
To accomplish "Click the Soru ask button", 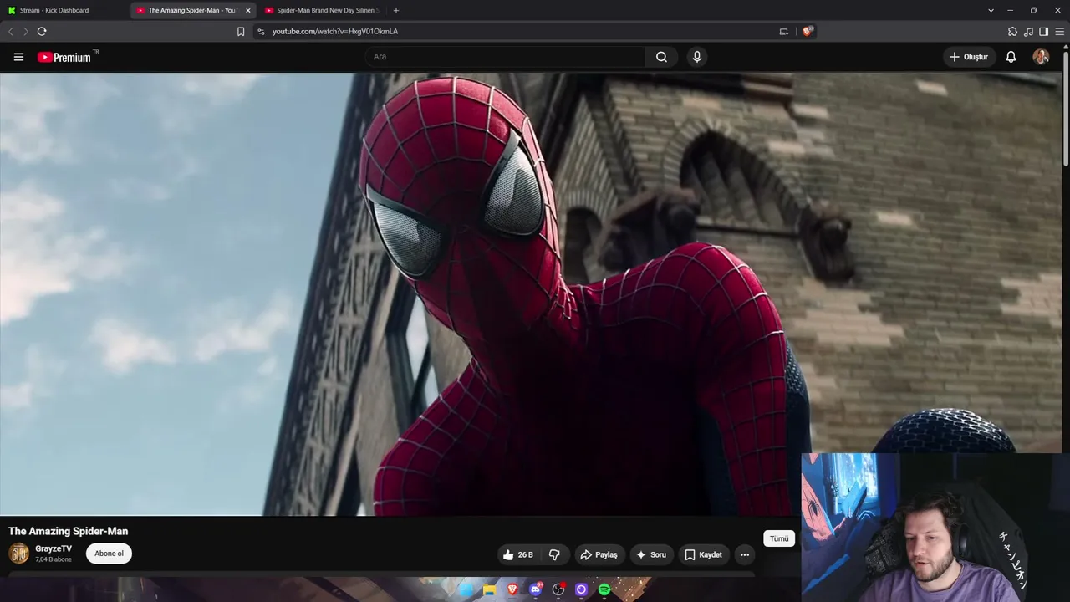I will click(651, 554).
